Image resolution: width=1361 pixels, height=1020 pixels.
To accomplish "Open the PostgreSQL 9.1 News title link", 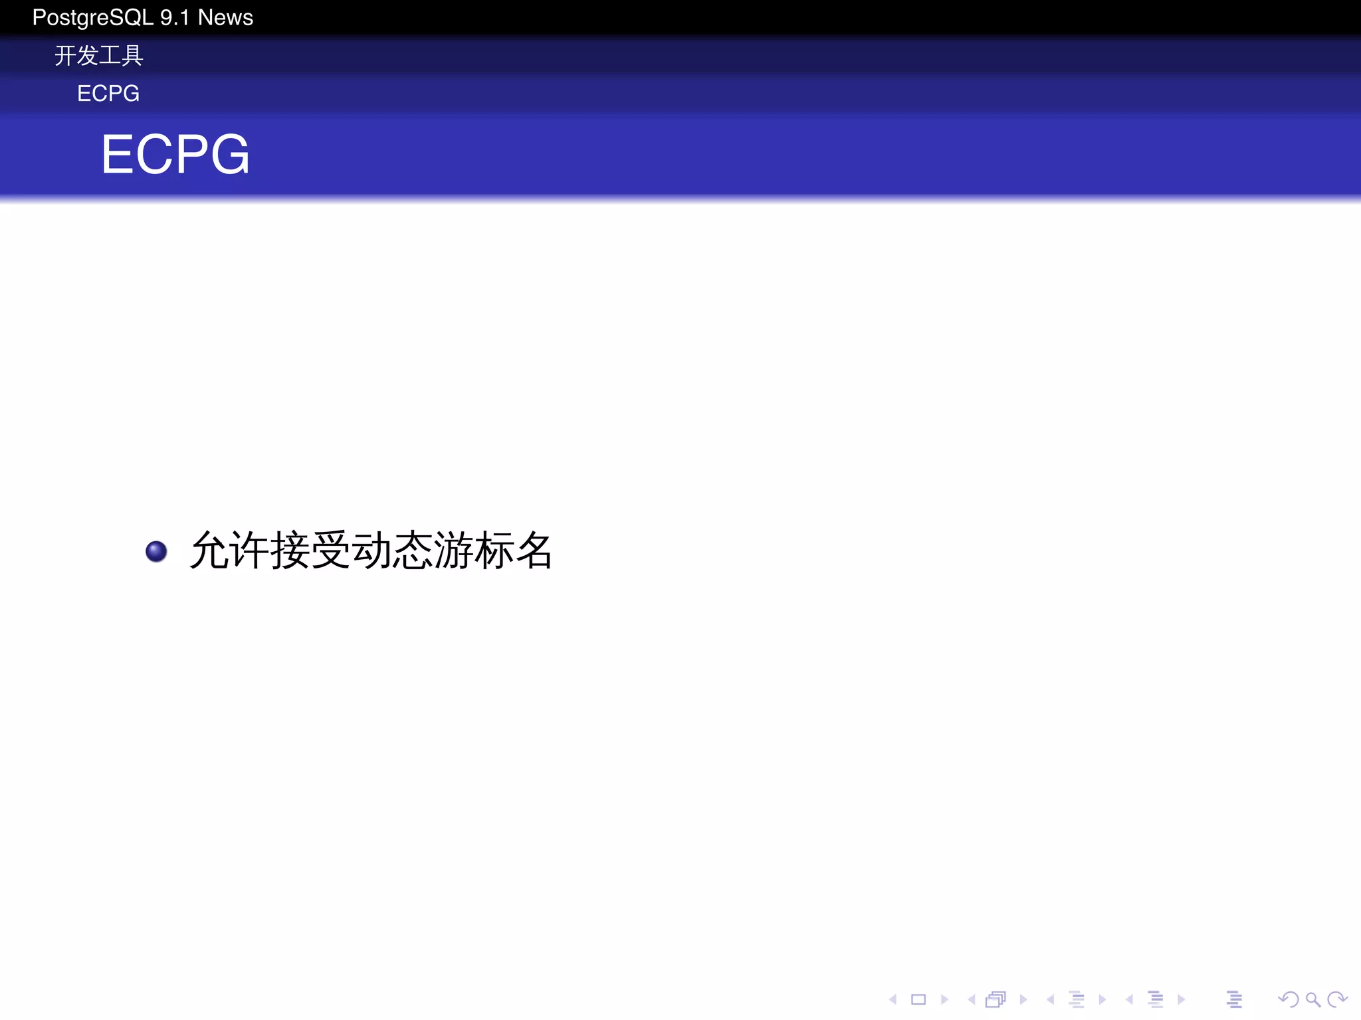I will coord(143,17).
